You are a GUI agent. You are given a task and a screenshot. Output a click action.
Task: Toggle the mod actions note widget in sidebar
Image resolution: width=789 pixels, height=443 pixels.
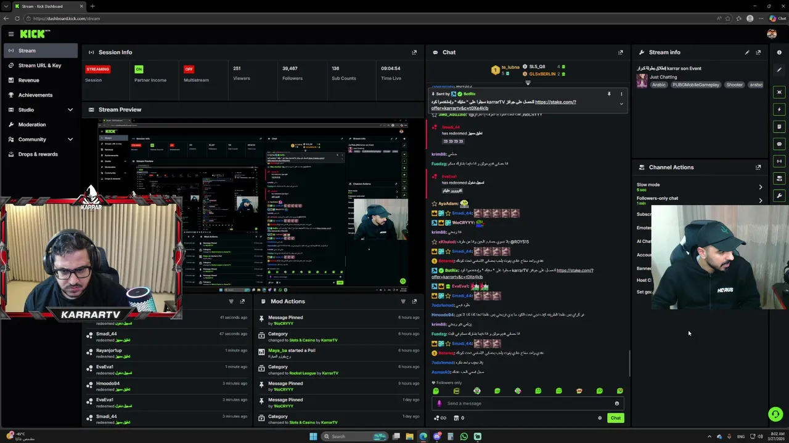[779, 127]
